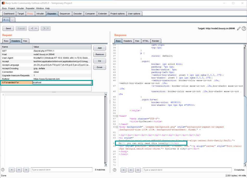Open the User options tab
The height and width of the screenshot is (178, 247).
(134, 14)
